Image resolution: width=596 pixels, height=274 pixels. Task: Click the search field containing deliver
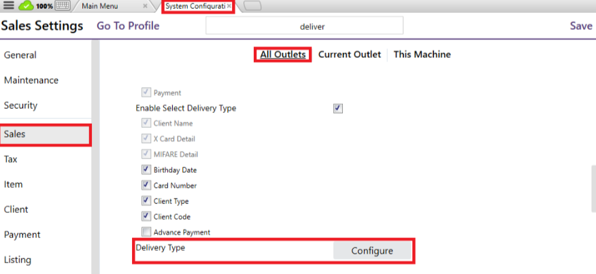coord(304,26)
